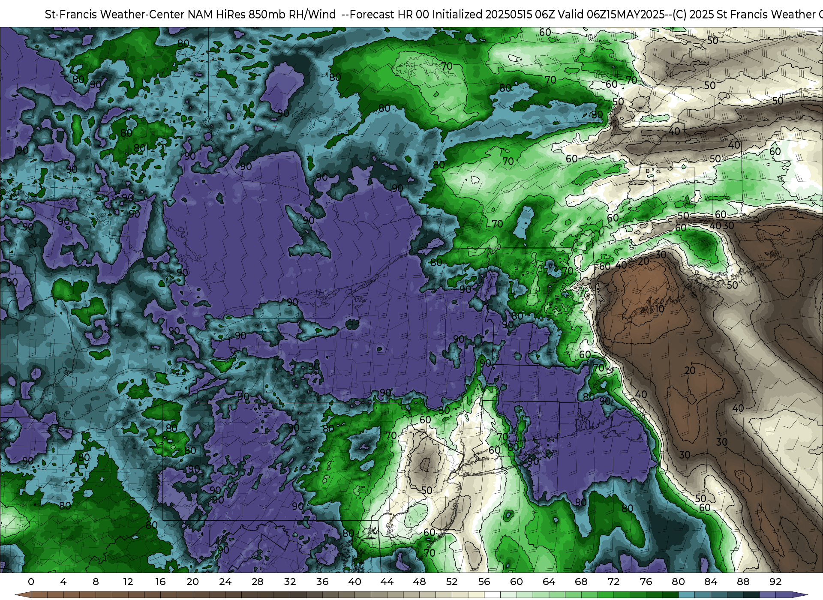
Task: Click the color bar tick label '76'
Action: pos(646,582)
